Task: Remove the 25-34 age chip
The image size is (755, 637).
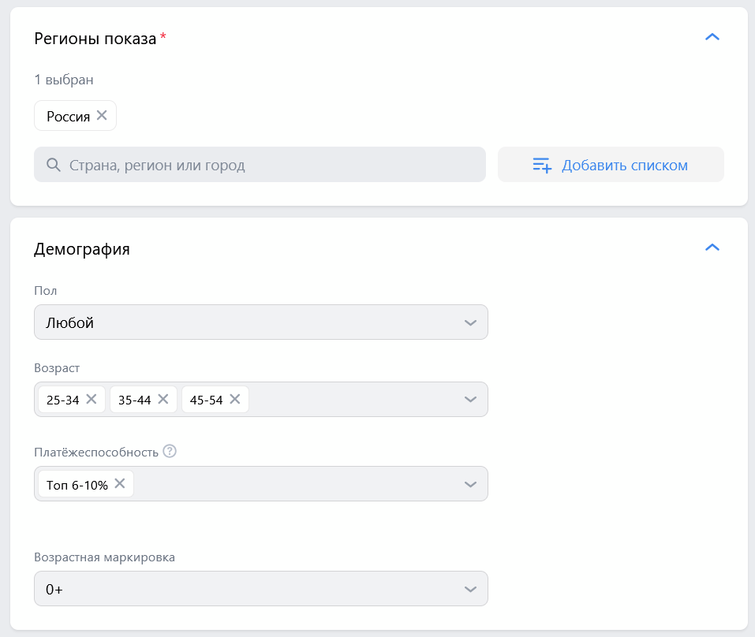Action: (x=92, y=400)
